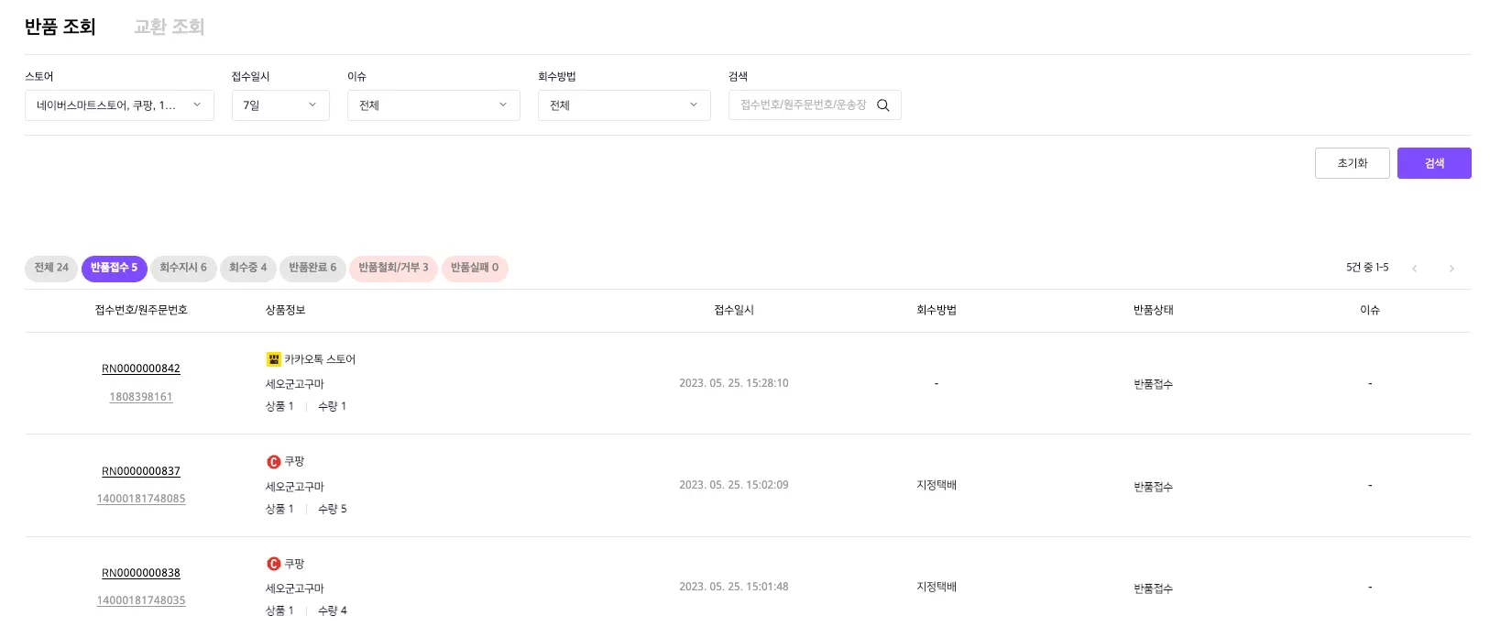The image size is (1490, 638).
Task: Click the KakaoTalk Store logo icon
Action: pos(273,359)
